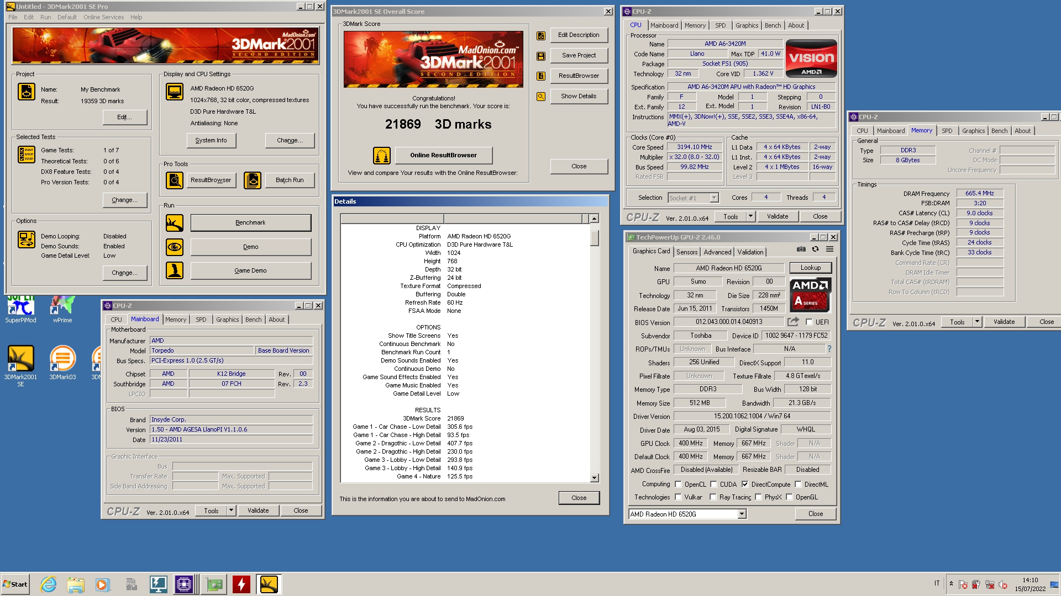
Task: Click the Windows Start button
Action: tap(15, 584)
